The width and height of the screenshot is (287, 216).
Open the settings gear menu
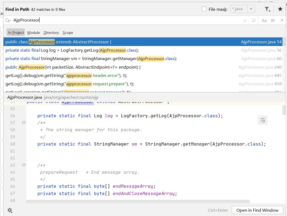click(10, 210)
